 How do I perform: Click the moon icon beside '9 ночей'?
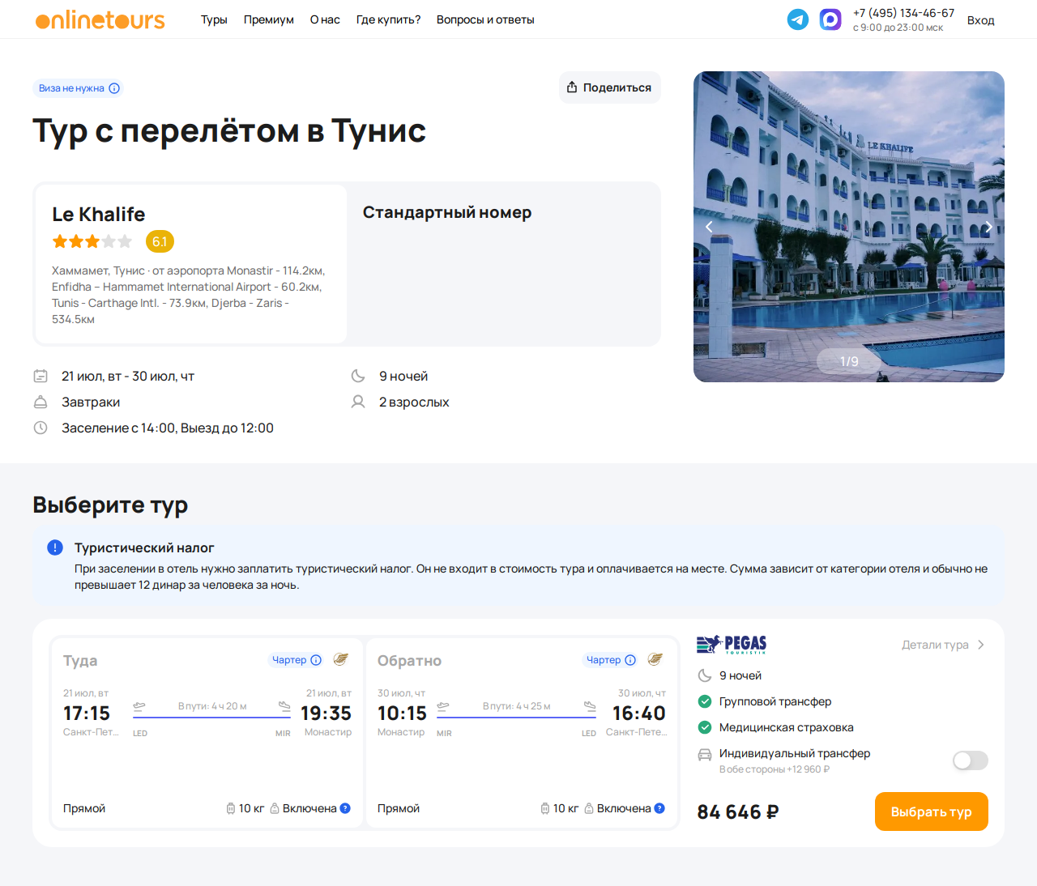[358, 376]
